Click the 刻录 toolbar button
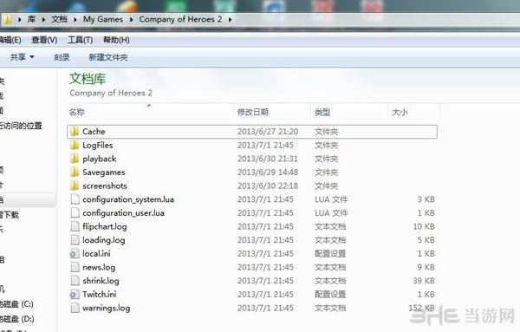Viewport: 520px width, 332px height. (x=62, y=57)
